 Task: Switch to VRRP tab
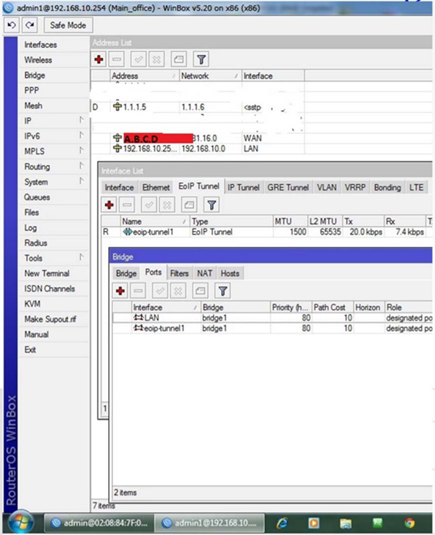(355, 187)
